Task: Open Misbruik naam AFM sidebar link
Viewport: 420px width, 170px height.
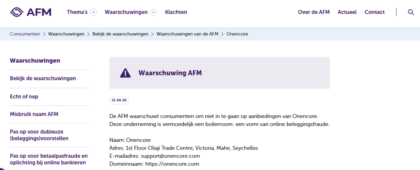Action: [34, 114]
